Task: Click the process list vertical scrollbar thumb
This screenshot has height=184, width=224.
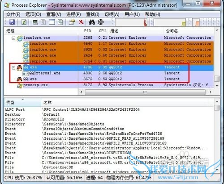Action: [x=217, y=79]
